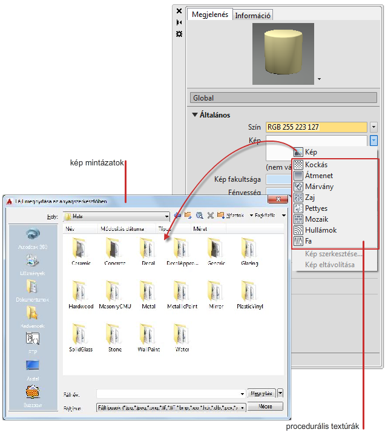Screen dimensions: 388x435
Task: Choose Pettyes speckle texture
Action: point(335,208)
